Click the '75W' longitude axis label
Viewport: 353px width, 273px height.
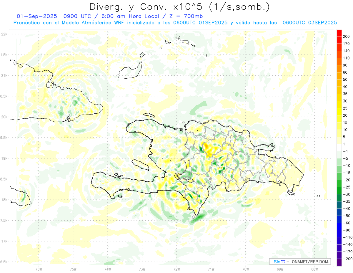73,269
